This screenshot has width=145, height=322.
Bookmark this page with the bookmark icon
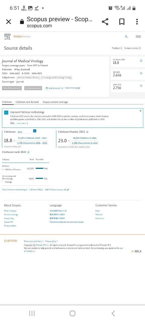(122, 22)
